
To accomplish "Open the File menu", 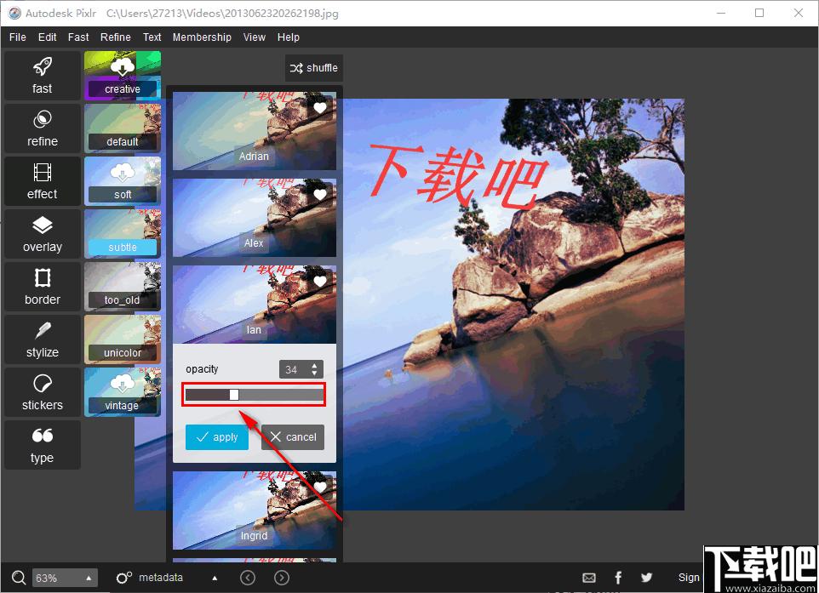I will [17, 37].
